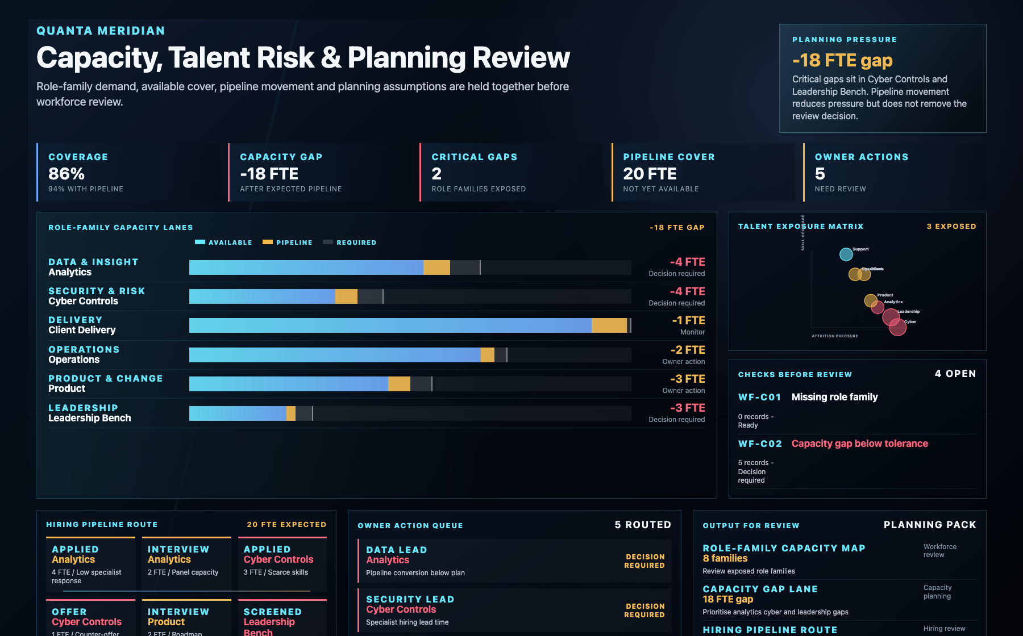1023x636 pixels.
Task: Click the Required legend swatch
Action: (328, 242)
